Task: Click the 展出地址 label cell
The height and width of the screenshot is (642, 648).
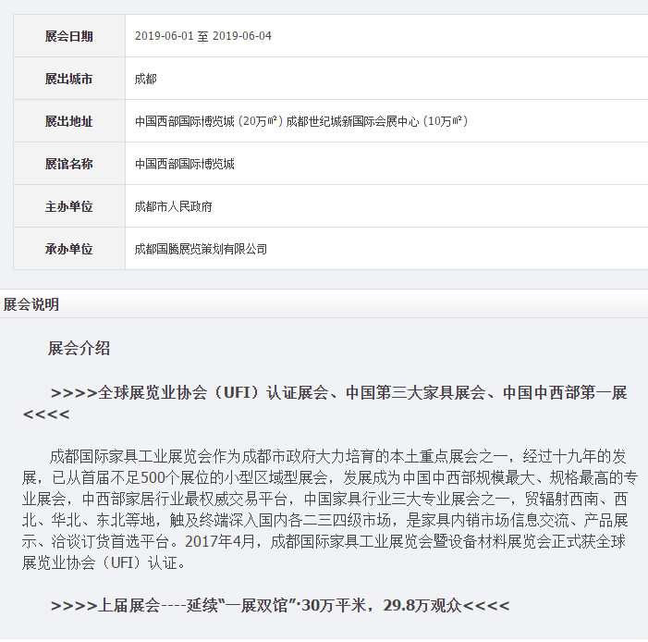Action: (69, 121)
